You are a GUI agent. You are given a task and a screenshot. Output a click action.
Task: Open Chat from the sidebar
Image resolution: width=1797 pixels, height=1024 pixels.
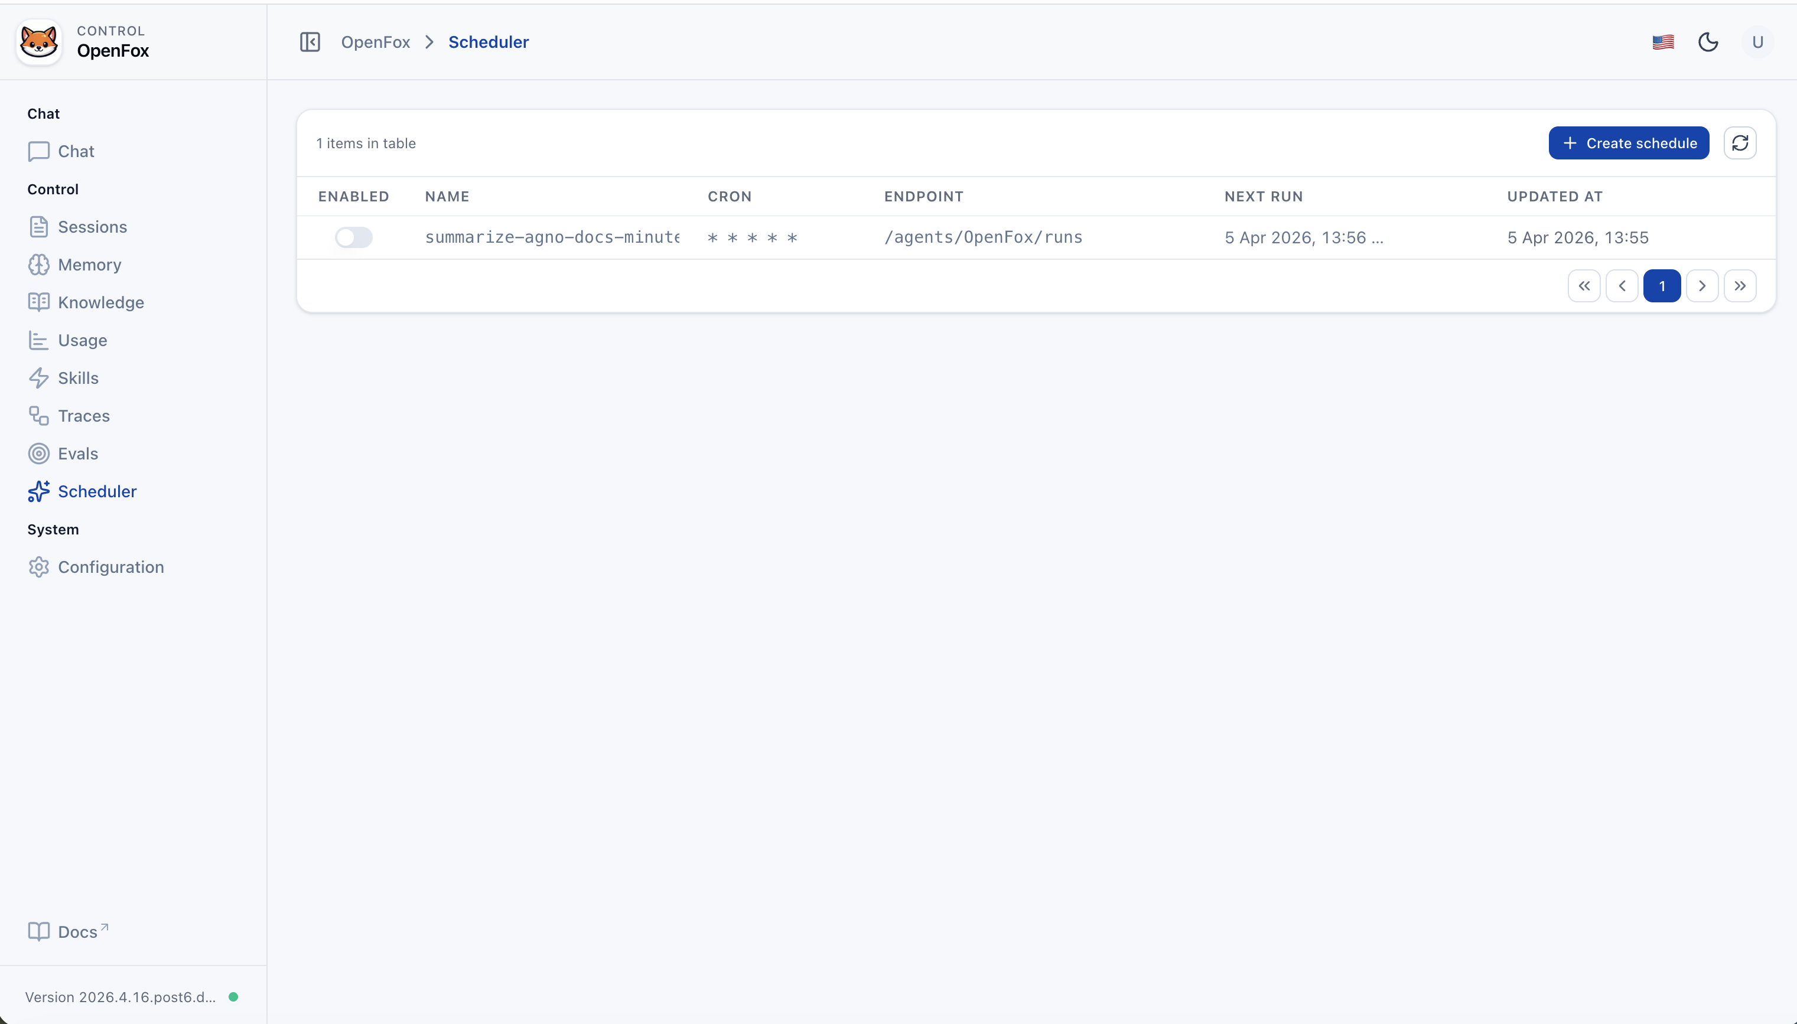[75, 151]
